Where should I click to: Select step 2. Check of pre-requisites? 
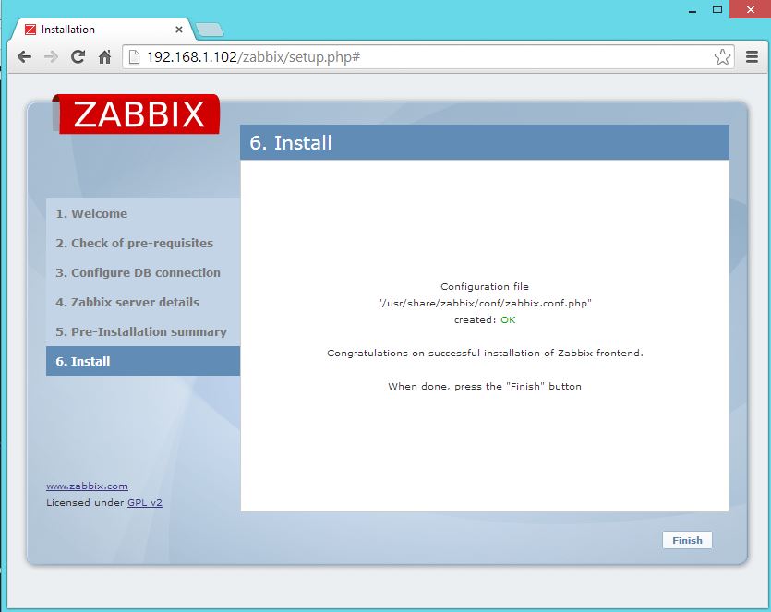pos(134,243)
